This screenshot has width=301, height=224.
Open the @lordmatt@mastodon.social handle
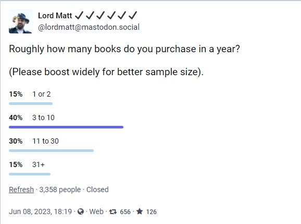click(89, 27)
